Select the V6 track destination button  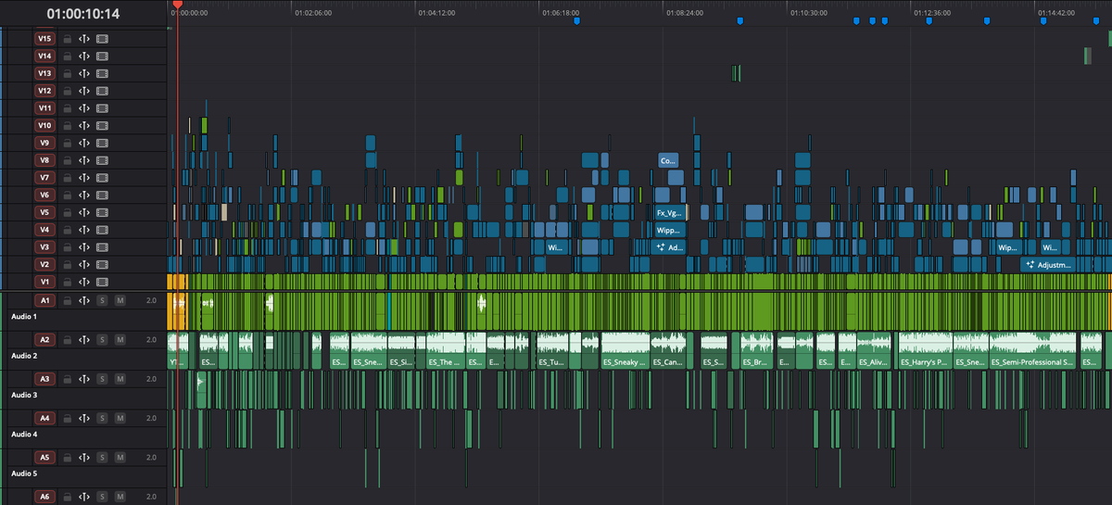[44, 195]
